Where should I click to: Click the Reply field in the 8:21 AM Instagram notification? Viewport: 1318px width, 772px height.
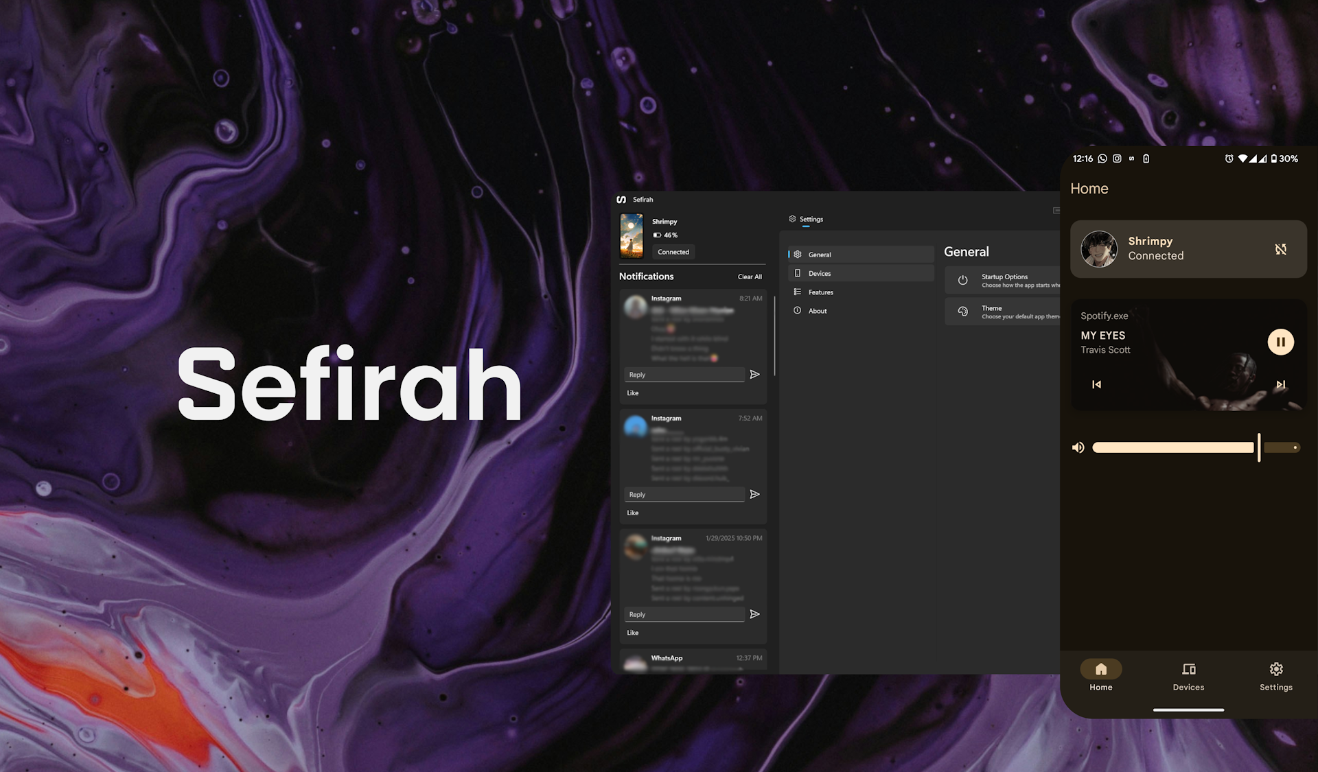[684, 375]
